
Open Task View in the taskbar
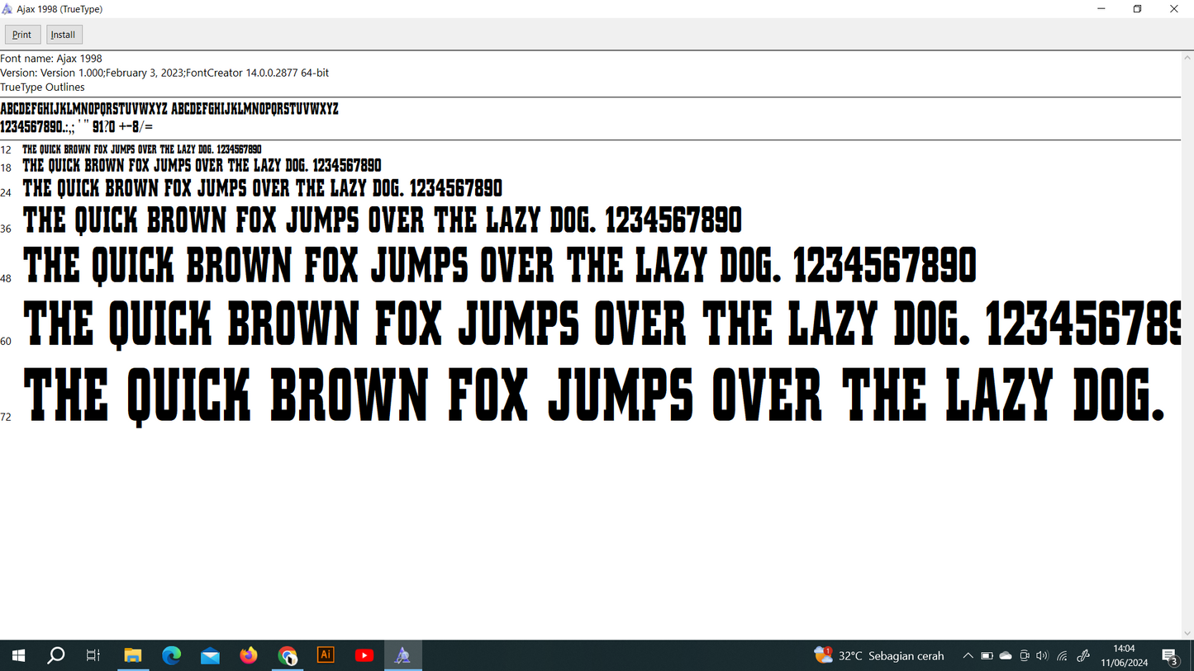click(x=93, y=655)
